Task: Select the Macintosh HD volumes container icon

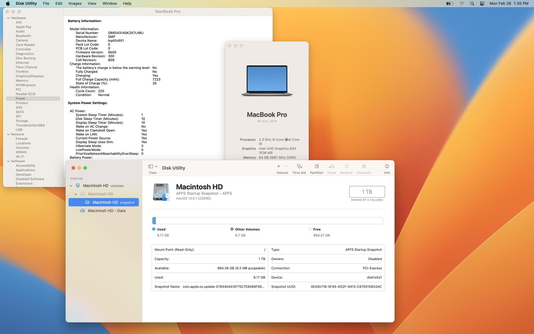Action: click(x=78, y=186)
